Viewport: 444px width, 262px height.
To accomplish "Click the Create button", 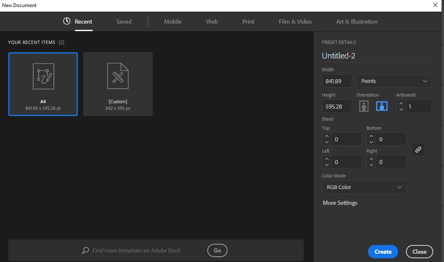I will coord(383,252).
